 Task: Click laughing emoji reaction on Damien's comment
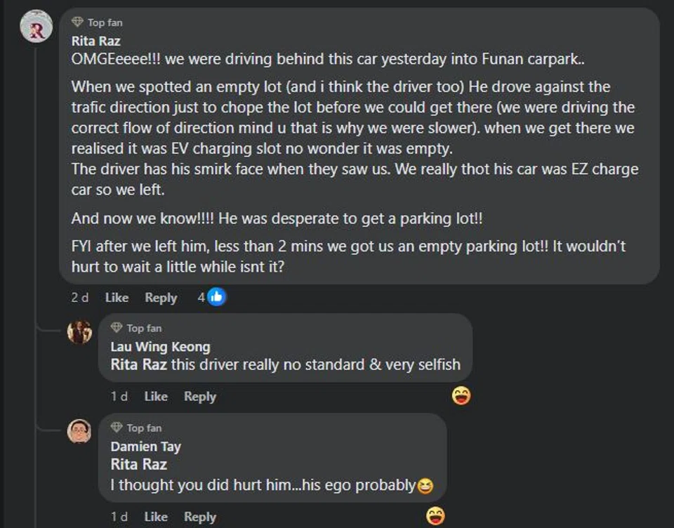coord(436,516)
